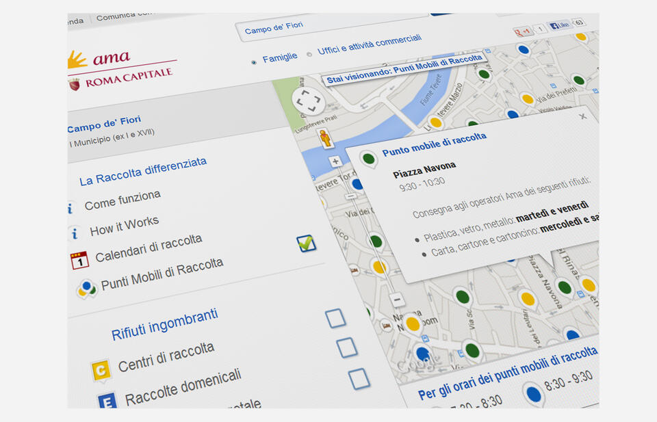Click the Google +1 button
This screenshot has height=422, width=657.
pos(522,31)
